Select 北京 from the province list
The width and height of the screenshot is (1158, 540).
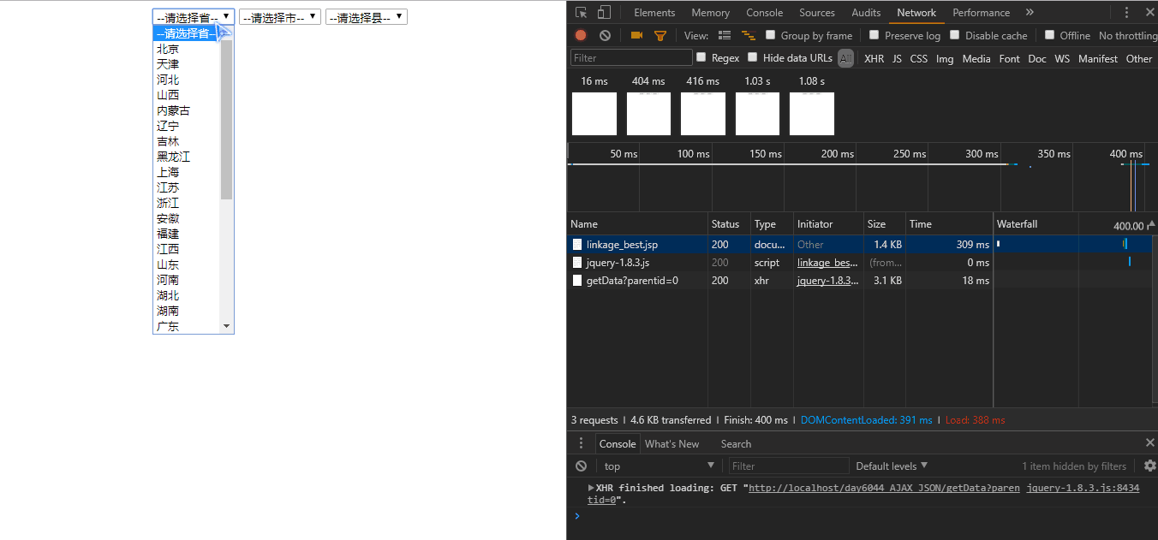click(187, 49)
